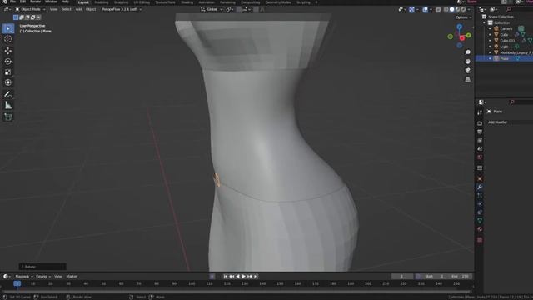Open the timeline Playback dropdown
The width and height of the screenshot is (533, 300).
[x=24, y=277]
